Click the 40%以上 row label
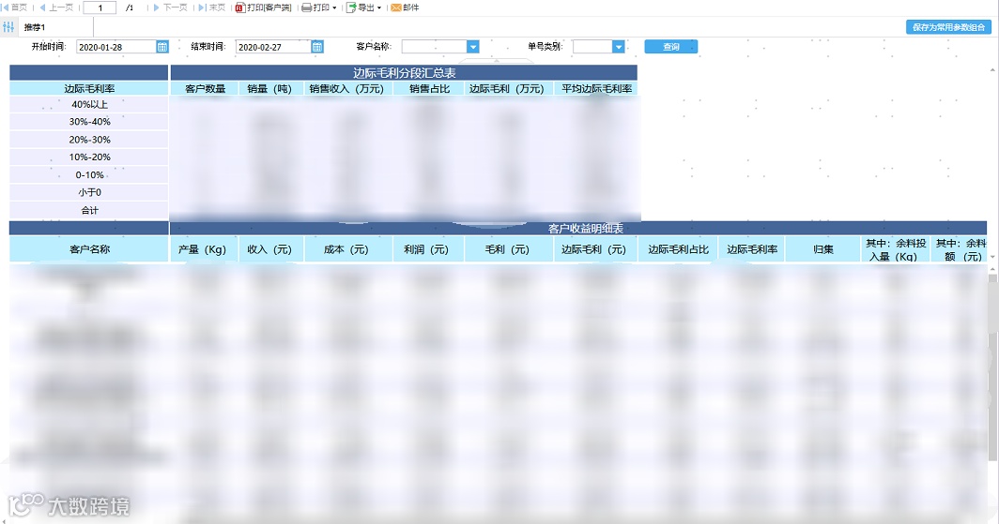 pyautogui.click(x=89, y=104)
